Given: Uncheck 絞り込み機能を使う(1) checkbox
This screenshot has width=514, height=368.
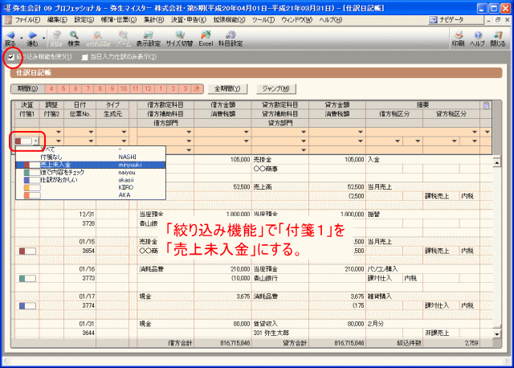Looking at the screenshot, I should 11,57.
